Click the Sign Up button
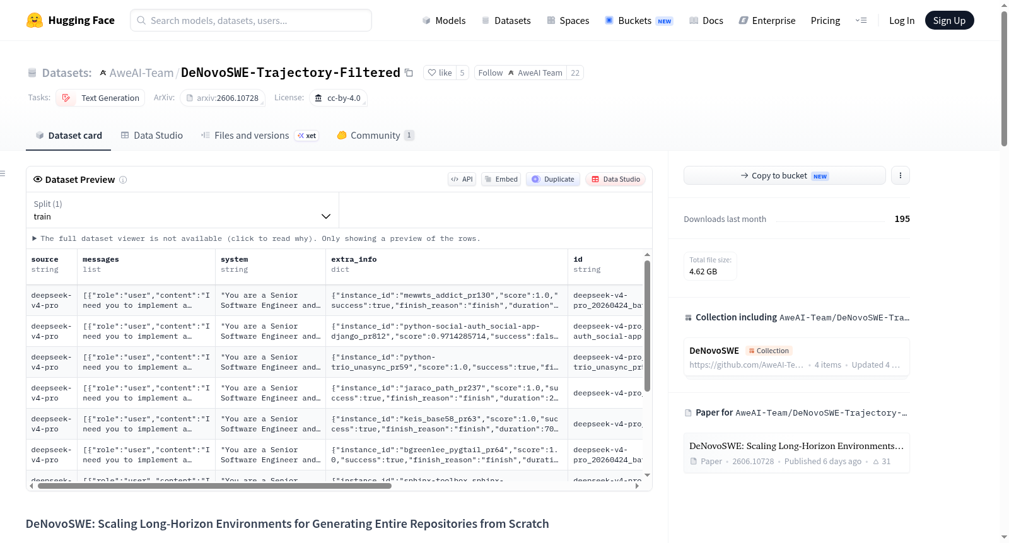Viewport: 1009px width, 543px height. click(x=949, y=20)
